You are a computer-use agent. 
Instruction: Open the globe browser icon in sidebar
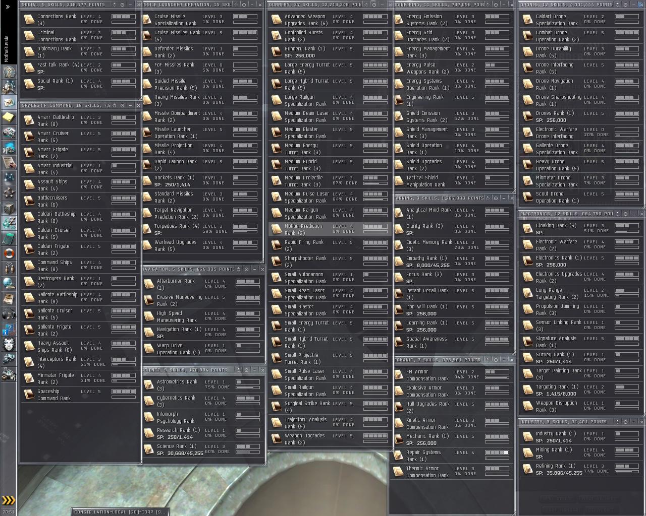click(9, 283)
